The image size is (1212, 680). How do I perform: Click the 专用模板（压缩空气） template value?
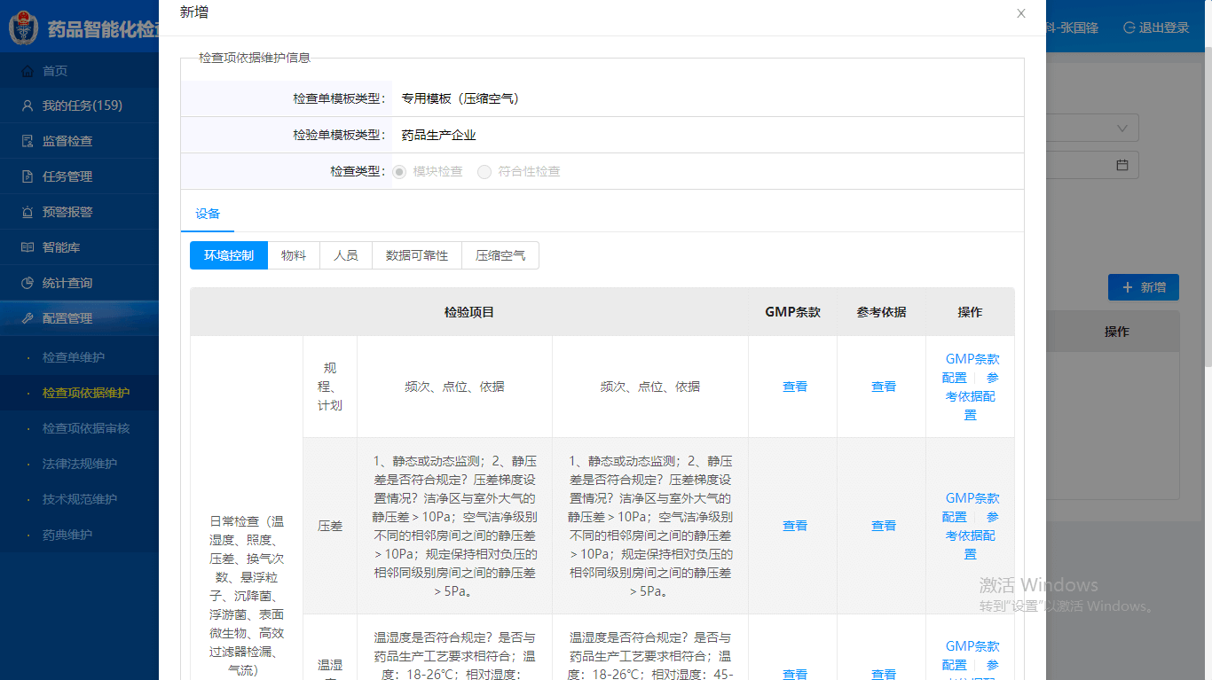tap(460, 98)
